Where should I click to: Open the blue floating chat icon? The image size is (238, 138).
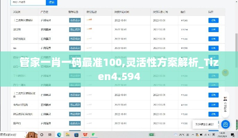pos(226,124)
